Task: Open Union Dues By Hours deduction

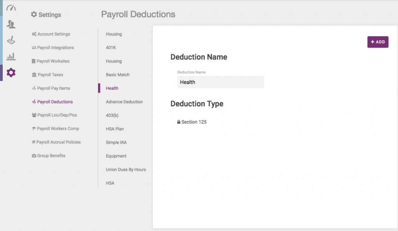Action: coord(126,169)
